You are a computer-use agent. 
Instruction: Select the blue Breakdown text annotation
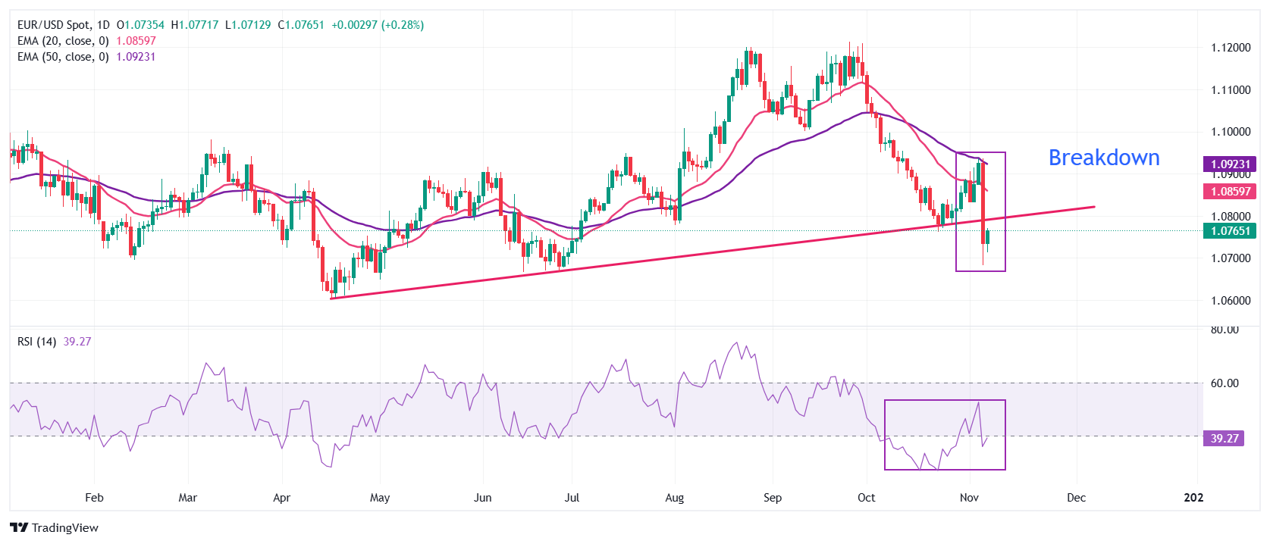(1103, 158)
